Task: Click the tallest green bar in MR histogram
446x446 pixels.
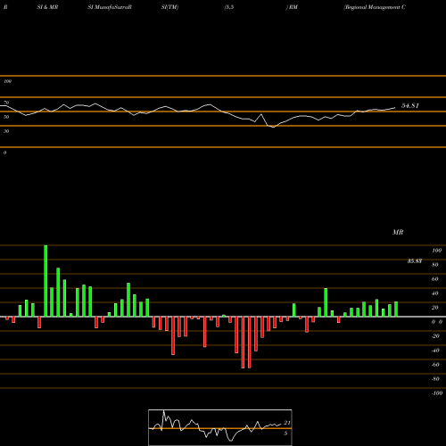Action: [x=45, y=281]
